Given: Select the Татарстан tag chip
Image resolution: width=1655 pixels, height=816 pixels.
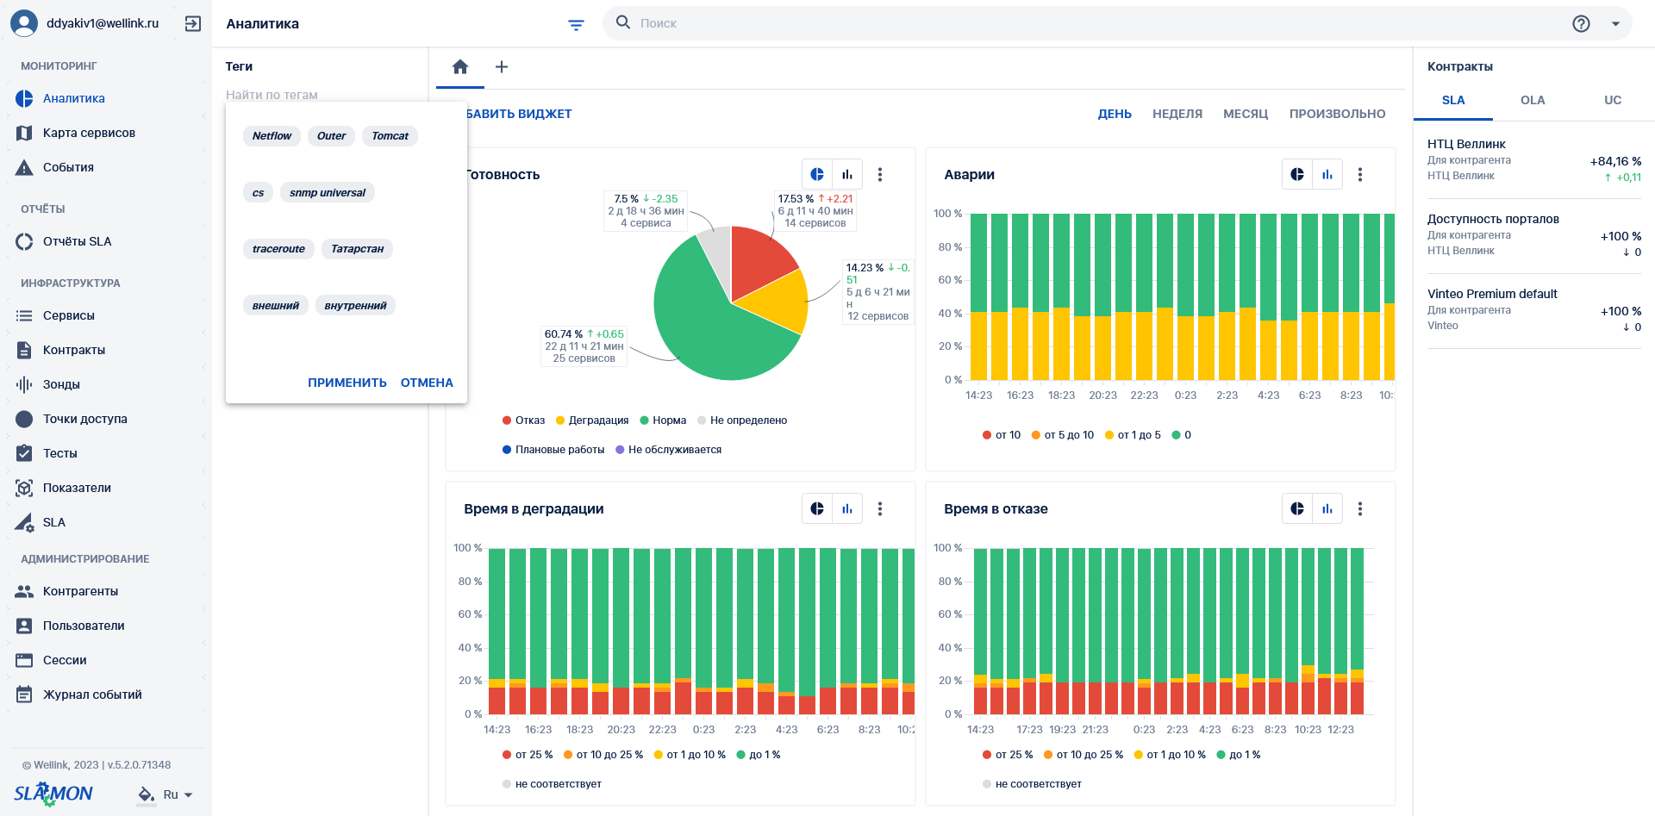Looking at the screenshot, I should coord(357,249).
